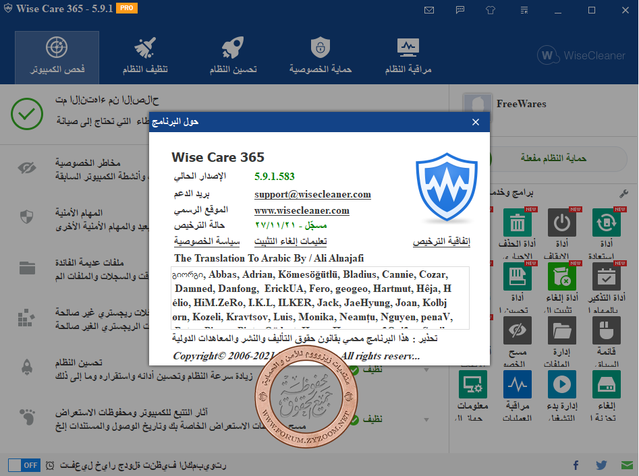The image size is (639, 476).
Task: Open the Data Recovery tool icon (أداة استعادة)
Action: pos(607,222)
